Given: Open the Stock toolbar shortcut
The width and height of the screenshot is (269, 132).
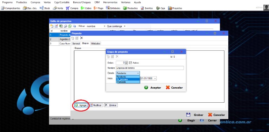Looking at the screenshot, I should pyautogui.click(x=45, y=8).
